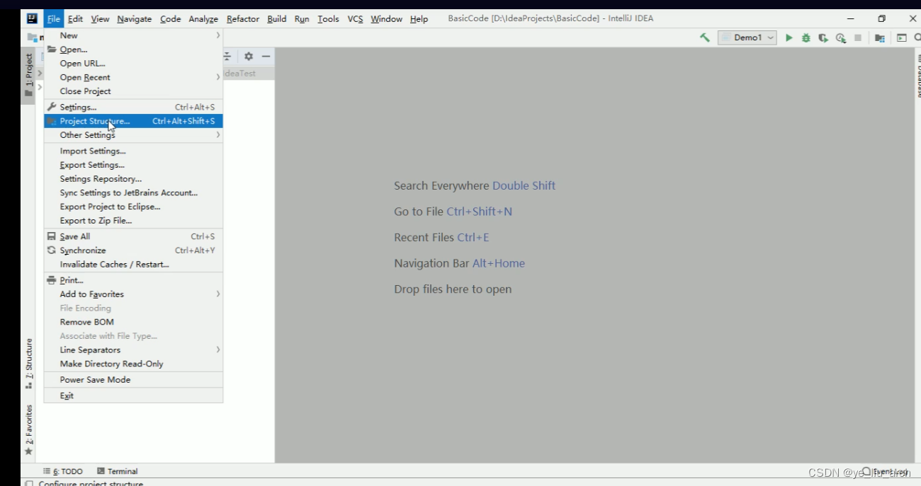The height and width of the screenshot is (486, 921).
Task: Expand the Other Settings submenu
Action: 133,135
